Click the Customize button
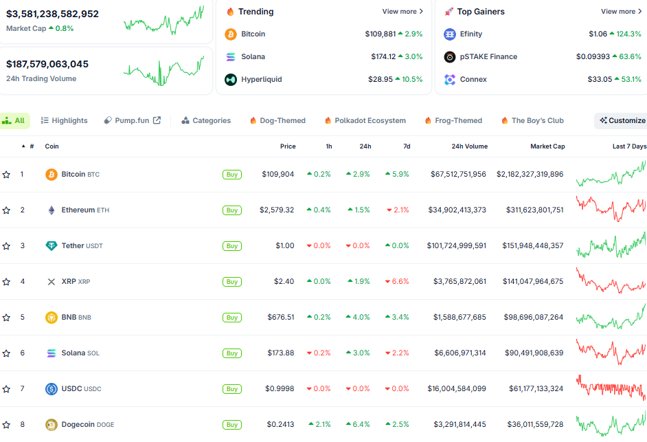 tap(622, 120)
